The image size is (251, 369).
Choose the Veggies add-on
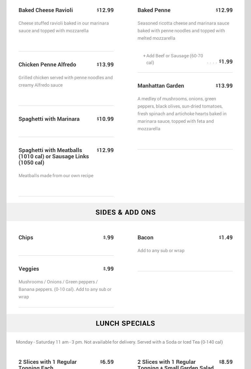[29, 269]
